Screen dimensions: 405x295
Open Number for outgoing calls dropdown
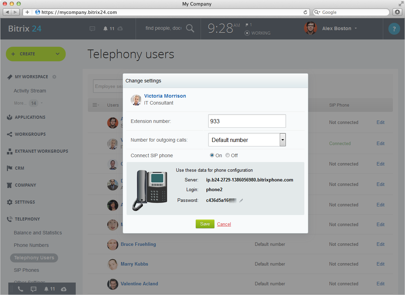coord(247,140)
